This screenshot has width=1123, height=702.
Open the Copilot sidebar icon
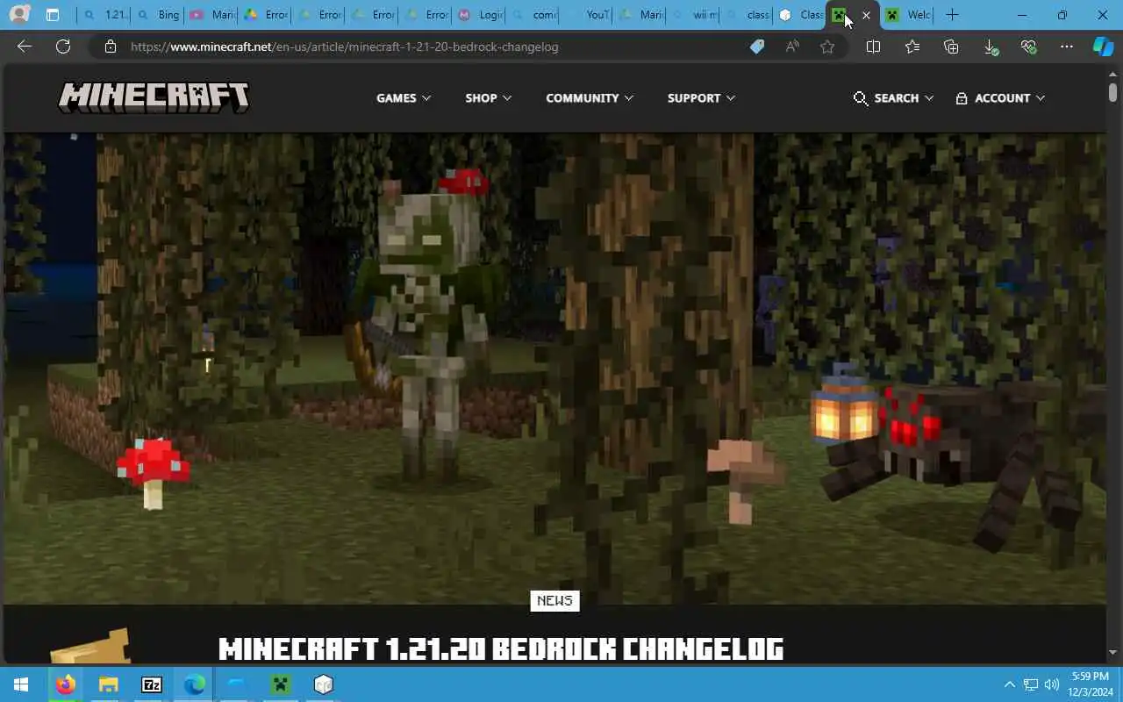pos(1103,47)
